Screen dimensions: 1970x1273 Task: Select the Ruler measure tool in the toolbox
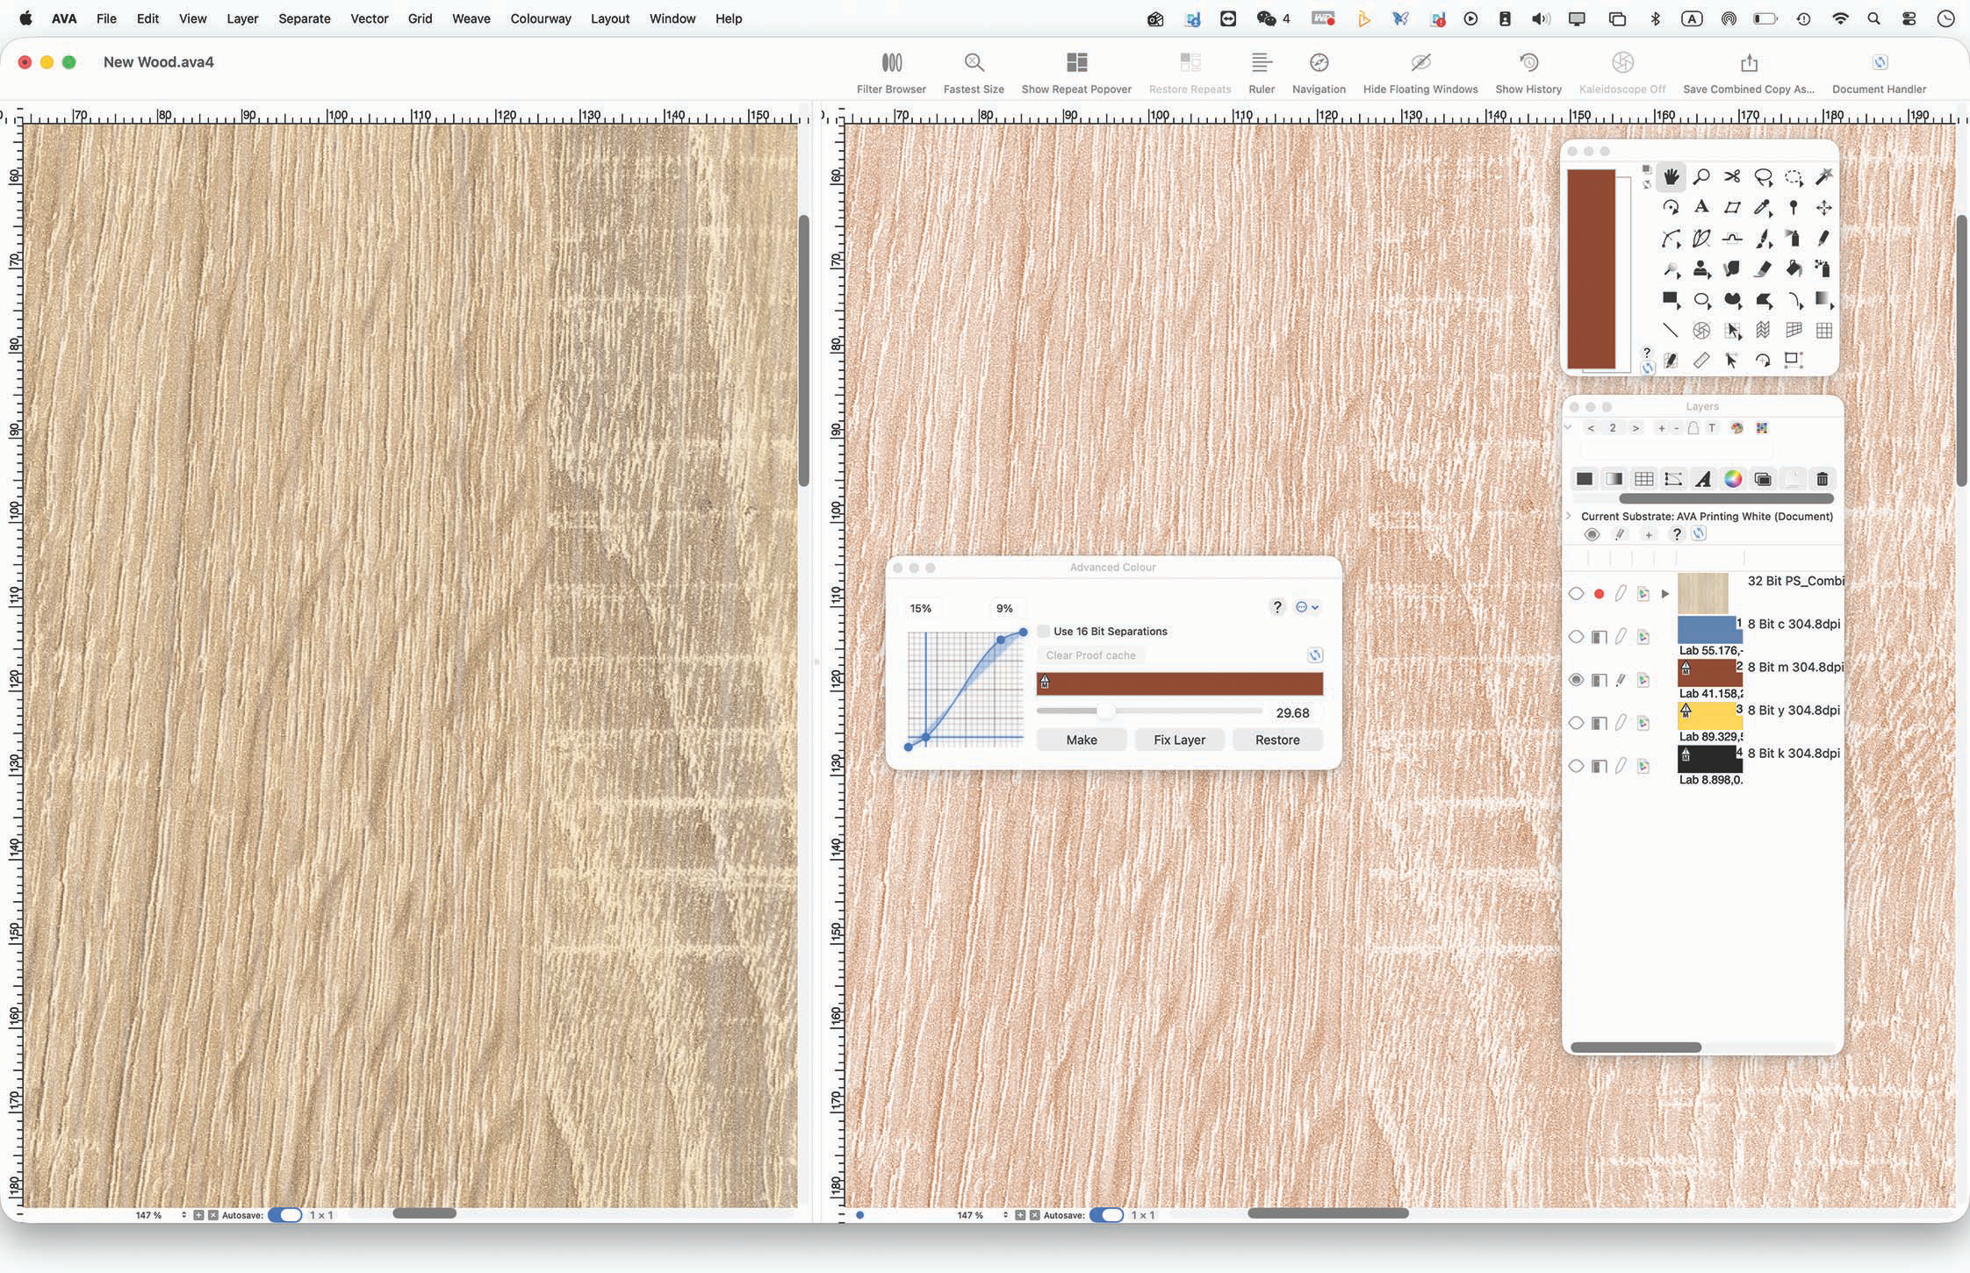[1701, 360]
